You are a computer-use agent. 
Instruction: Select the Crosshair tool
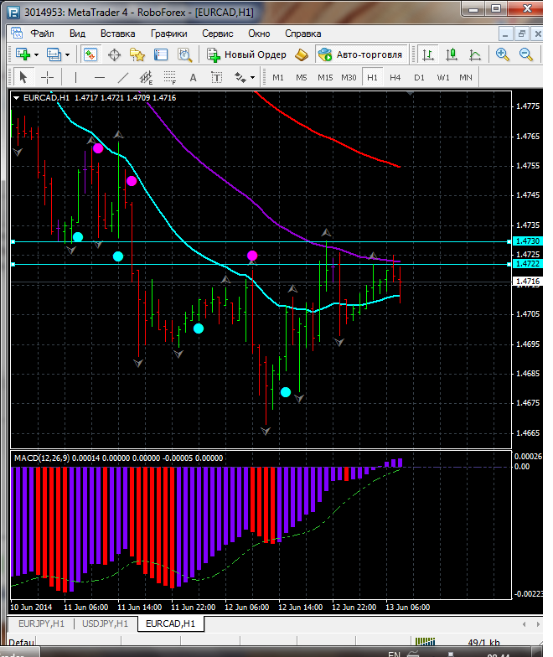(x=48, y=77)
